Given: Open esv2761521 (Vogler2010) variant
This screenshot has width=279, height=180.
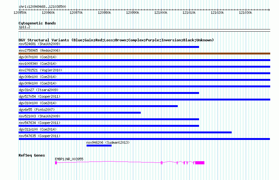Looking at the screenshot, I should coord(40,70).
